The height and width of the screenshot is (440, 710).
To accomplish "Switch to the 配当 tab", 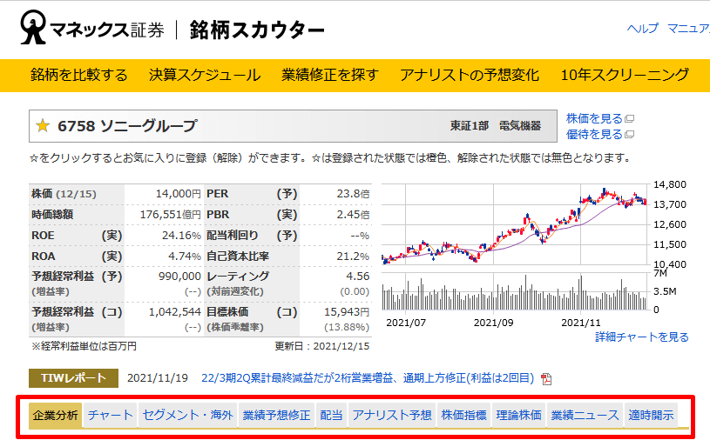I will click(331, 415).
